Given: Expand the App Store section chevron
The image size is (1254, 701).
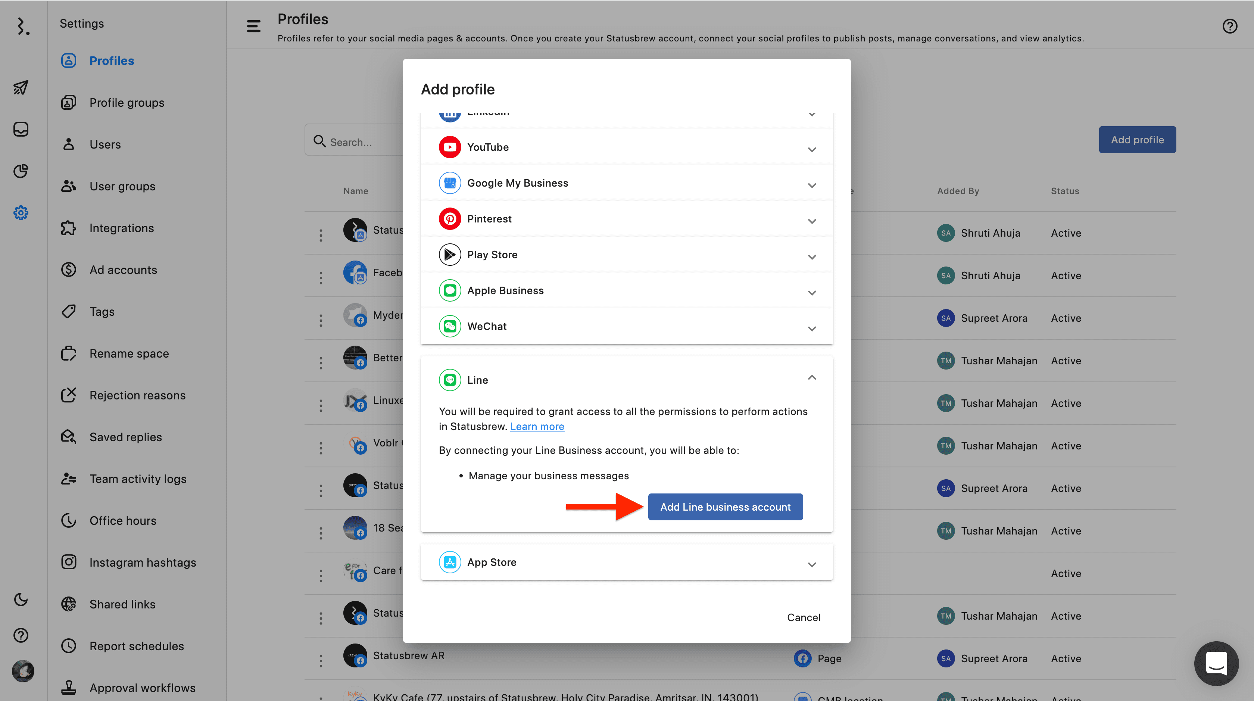Looking at the screenshot, I should pos(811,565).
